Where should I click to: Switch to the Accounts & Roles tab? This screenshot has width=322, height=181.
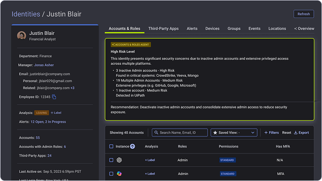tap(125, 28)
